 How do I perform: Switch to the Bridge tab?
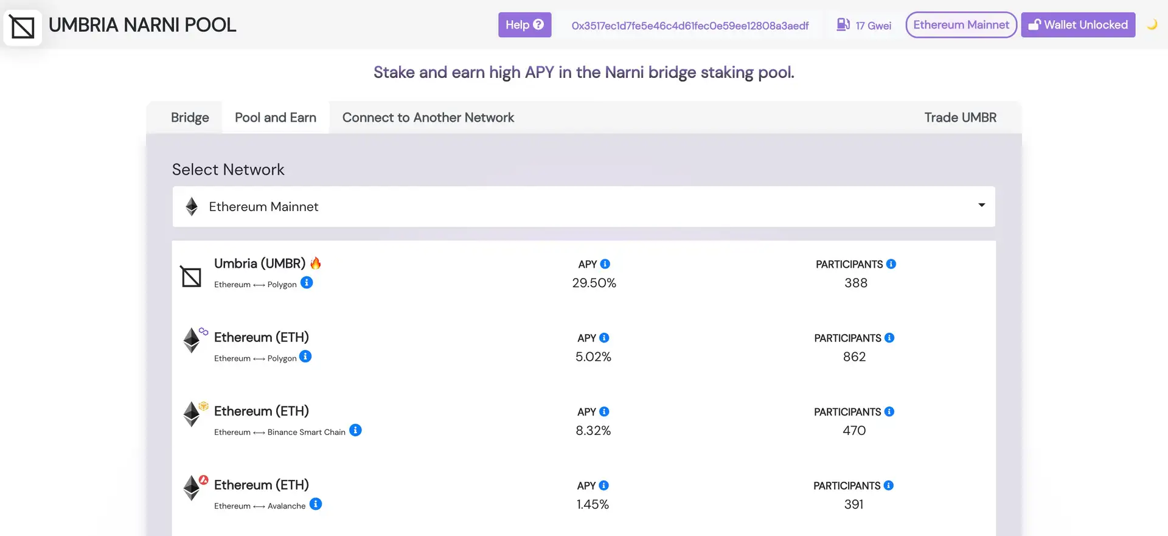click(x=190, y=117)
